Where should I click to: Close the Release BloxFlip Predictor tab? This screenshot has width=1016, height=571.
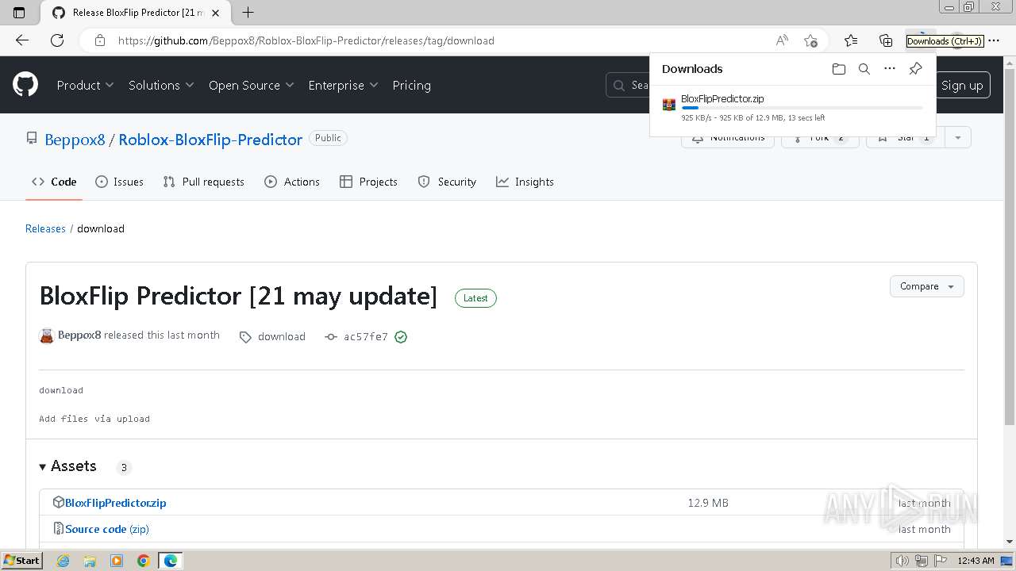[x=215, y=13]
